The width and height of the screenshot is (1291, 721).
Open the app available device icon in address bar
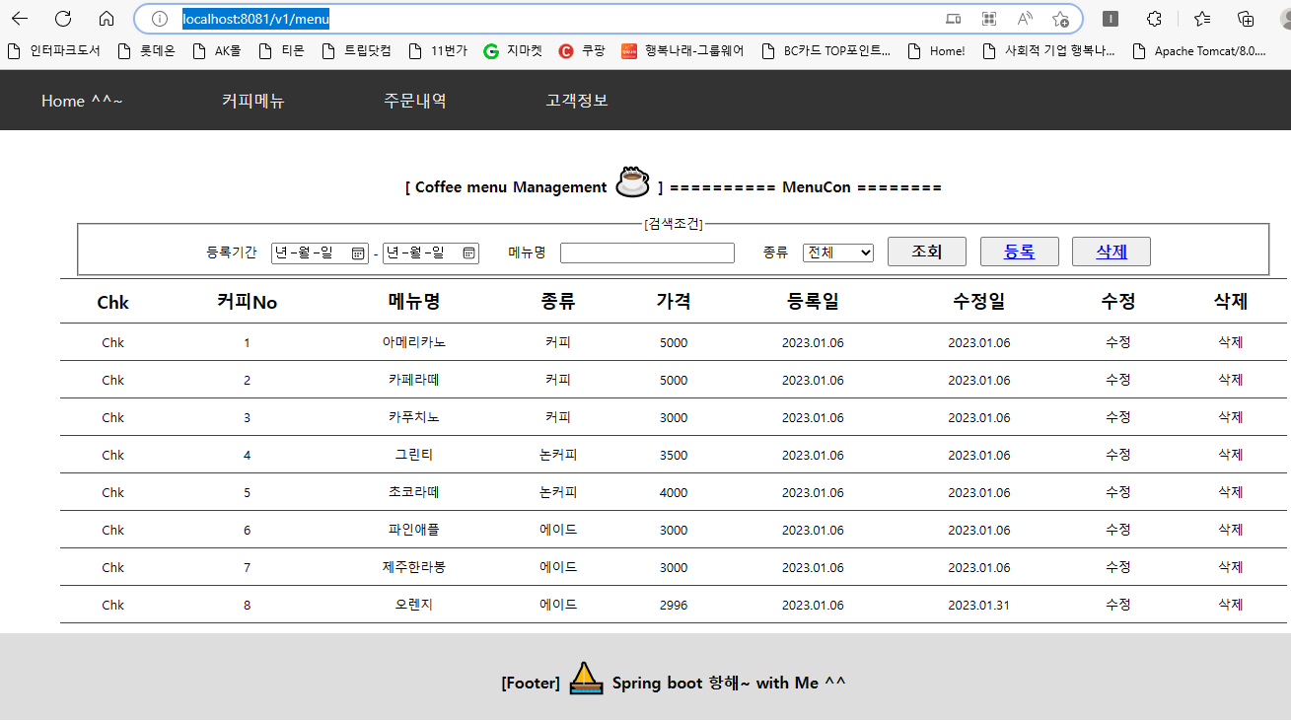pos(953,19)
